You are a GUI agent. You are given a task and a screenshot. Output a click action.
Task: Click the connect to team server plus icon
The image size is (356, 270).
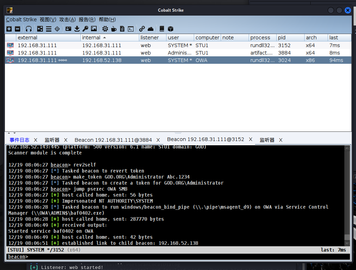tap(9, 29)
